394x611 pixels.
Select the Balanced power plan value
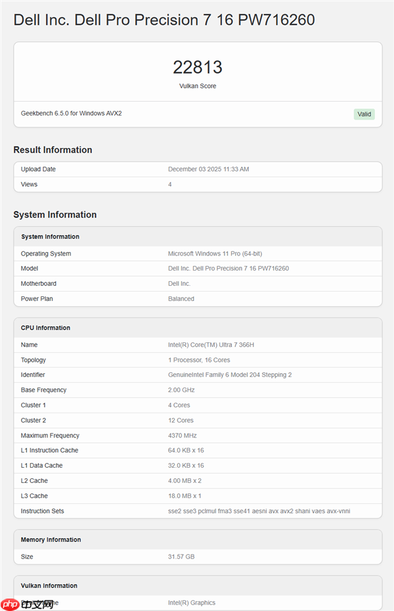(181, 299)
